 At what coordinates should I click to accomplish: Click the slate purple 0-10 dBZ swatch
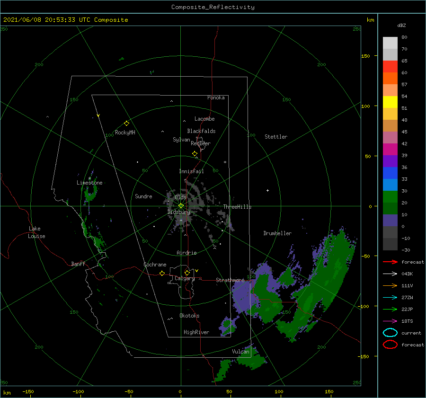coord(390,221)
